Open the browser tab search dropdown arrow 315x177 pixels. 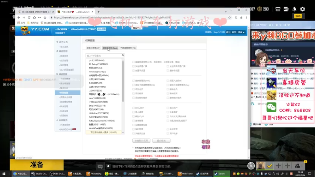point(226,12)
